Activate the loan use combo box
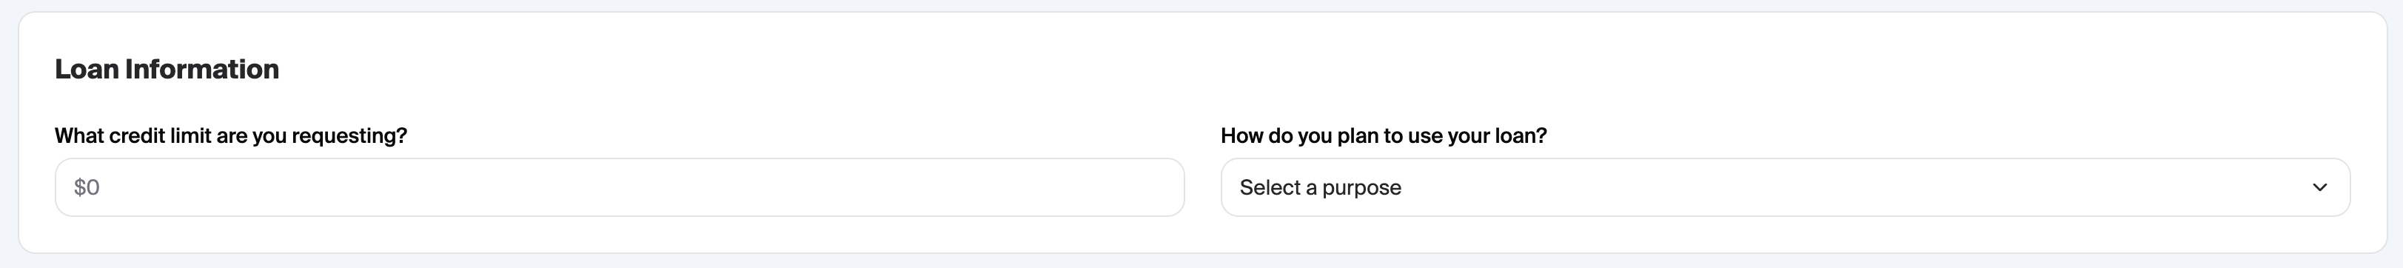Viewport: 2403px width, 268px height. 1785,188
